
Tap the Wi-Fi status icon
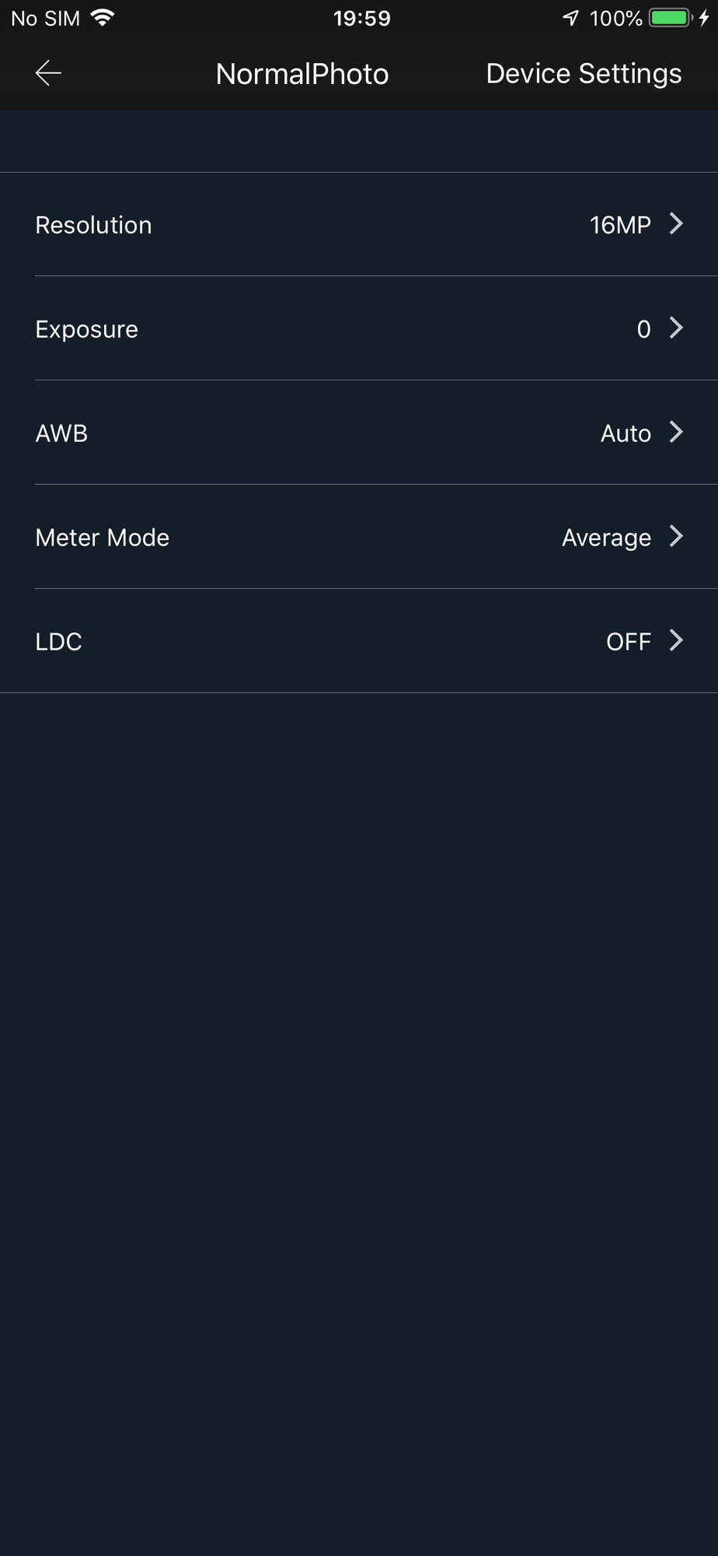102,18
